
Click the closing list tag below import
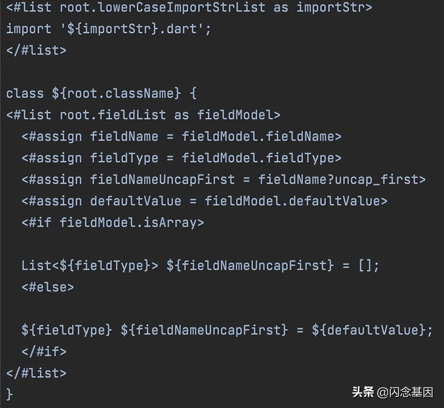36,50
